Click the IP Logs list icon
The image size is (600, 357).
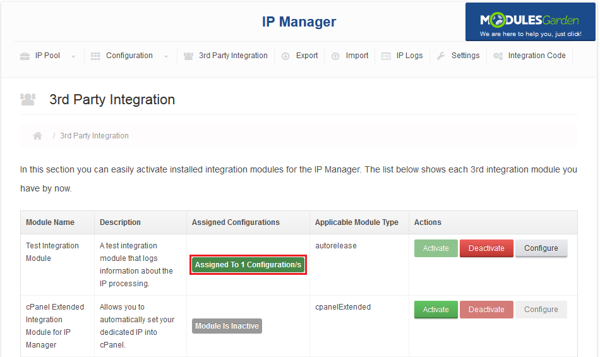click(x=386, y=56)
